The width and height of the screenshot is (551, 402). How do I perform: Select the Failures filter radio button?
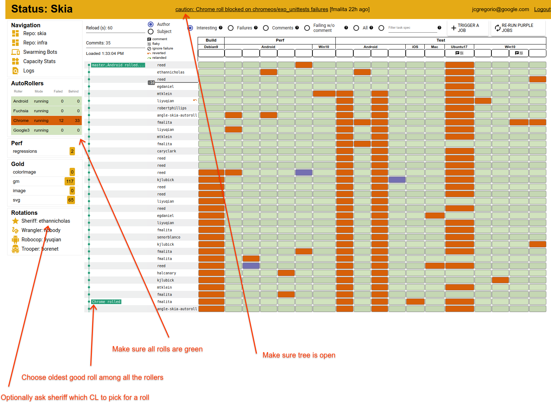coord(231,28)
